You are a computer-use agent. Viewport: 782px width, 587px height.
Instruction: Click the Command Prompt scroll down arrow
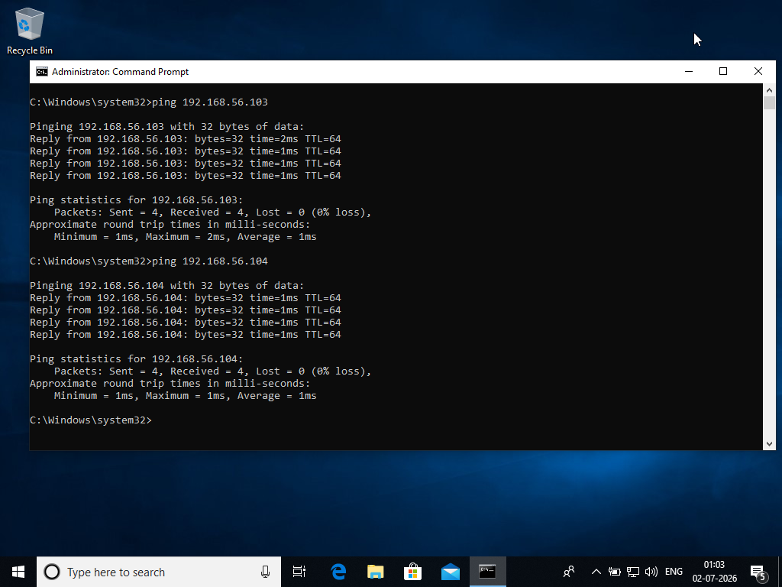(x=769, y=444)
